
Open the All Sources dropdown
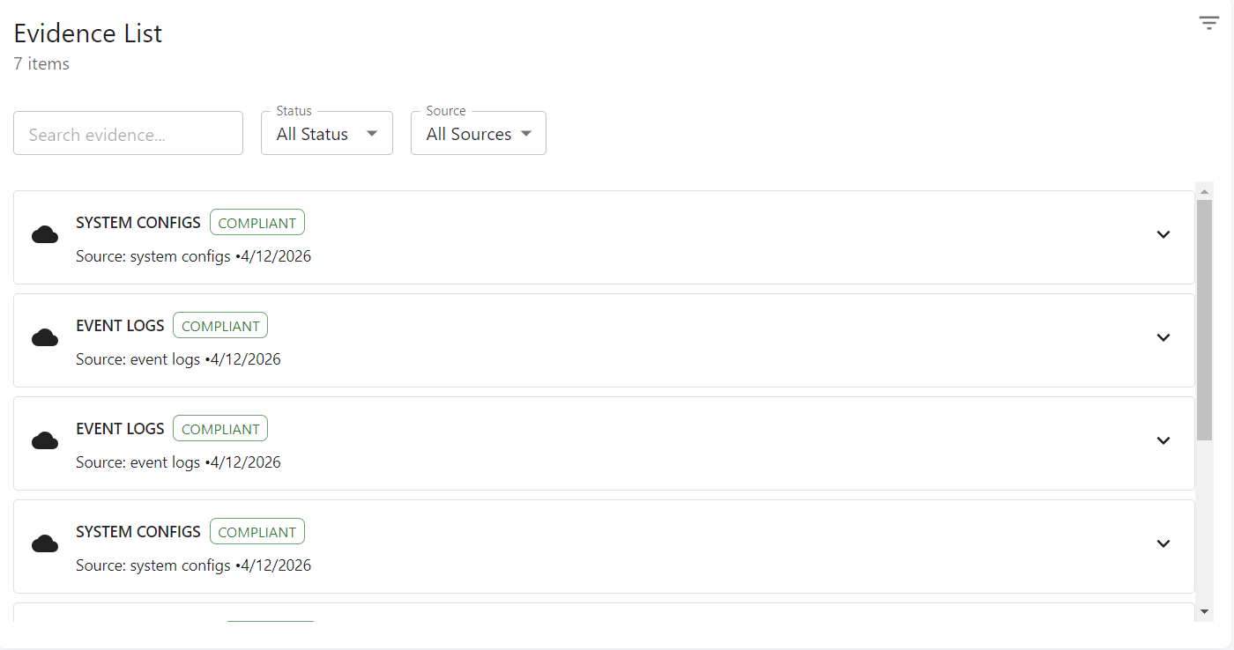pos(479,133)
